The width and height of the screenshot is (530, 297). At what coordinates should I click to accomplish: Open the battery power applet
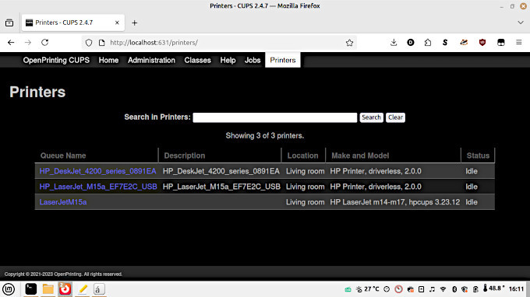pos(475,289)
